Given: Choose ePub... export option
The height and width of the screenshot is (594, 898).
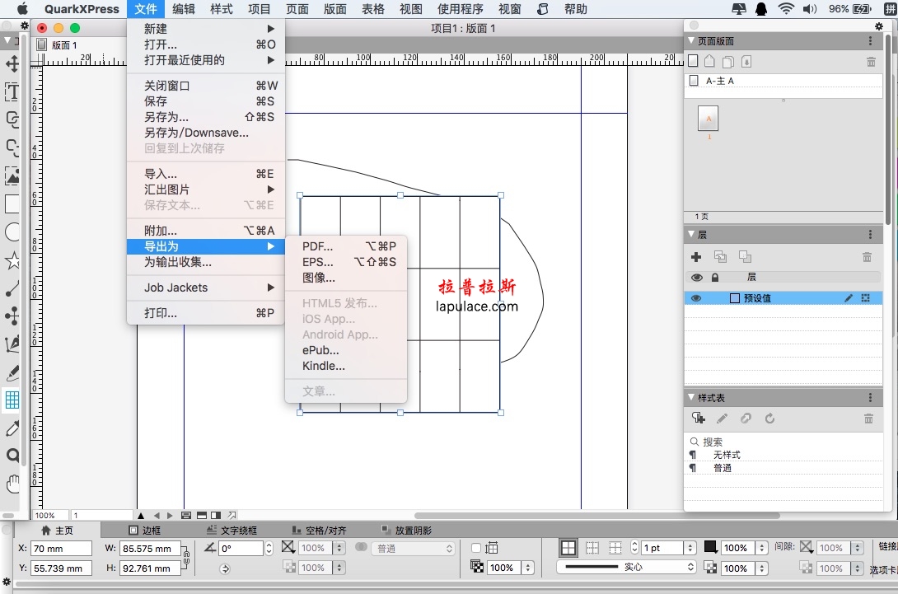Looking at the screenshot, I should 346,350.
